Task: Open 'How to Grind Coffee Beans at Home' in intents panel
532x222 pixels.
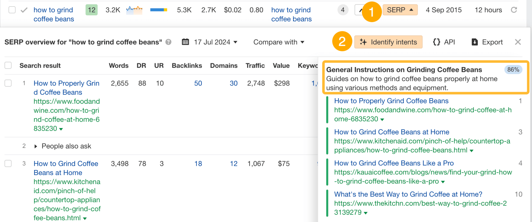Action: 392,132
